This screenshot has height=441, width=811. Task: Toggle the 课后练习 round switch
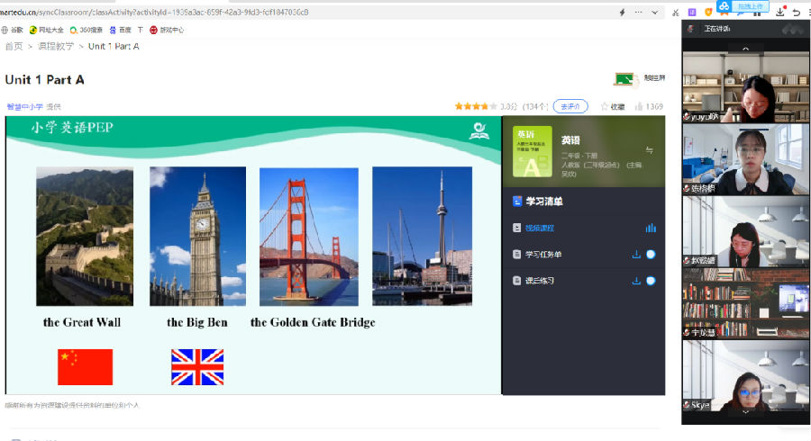coord(651,281)
